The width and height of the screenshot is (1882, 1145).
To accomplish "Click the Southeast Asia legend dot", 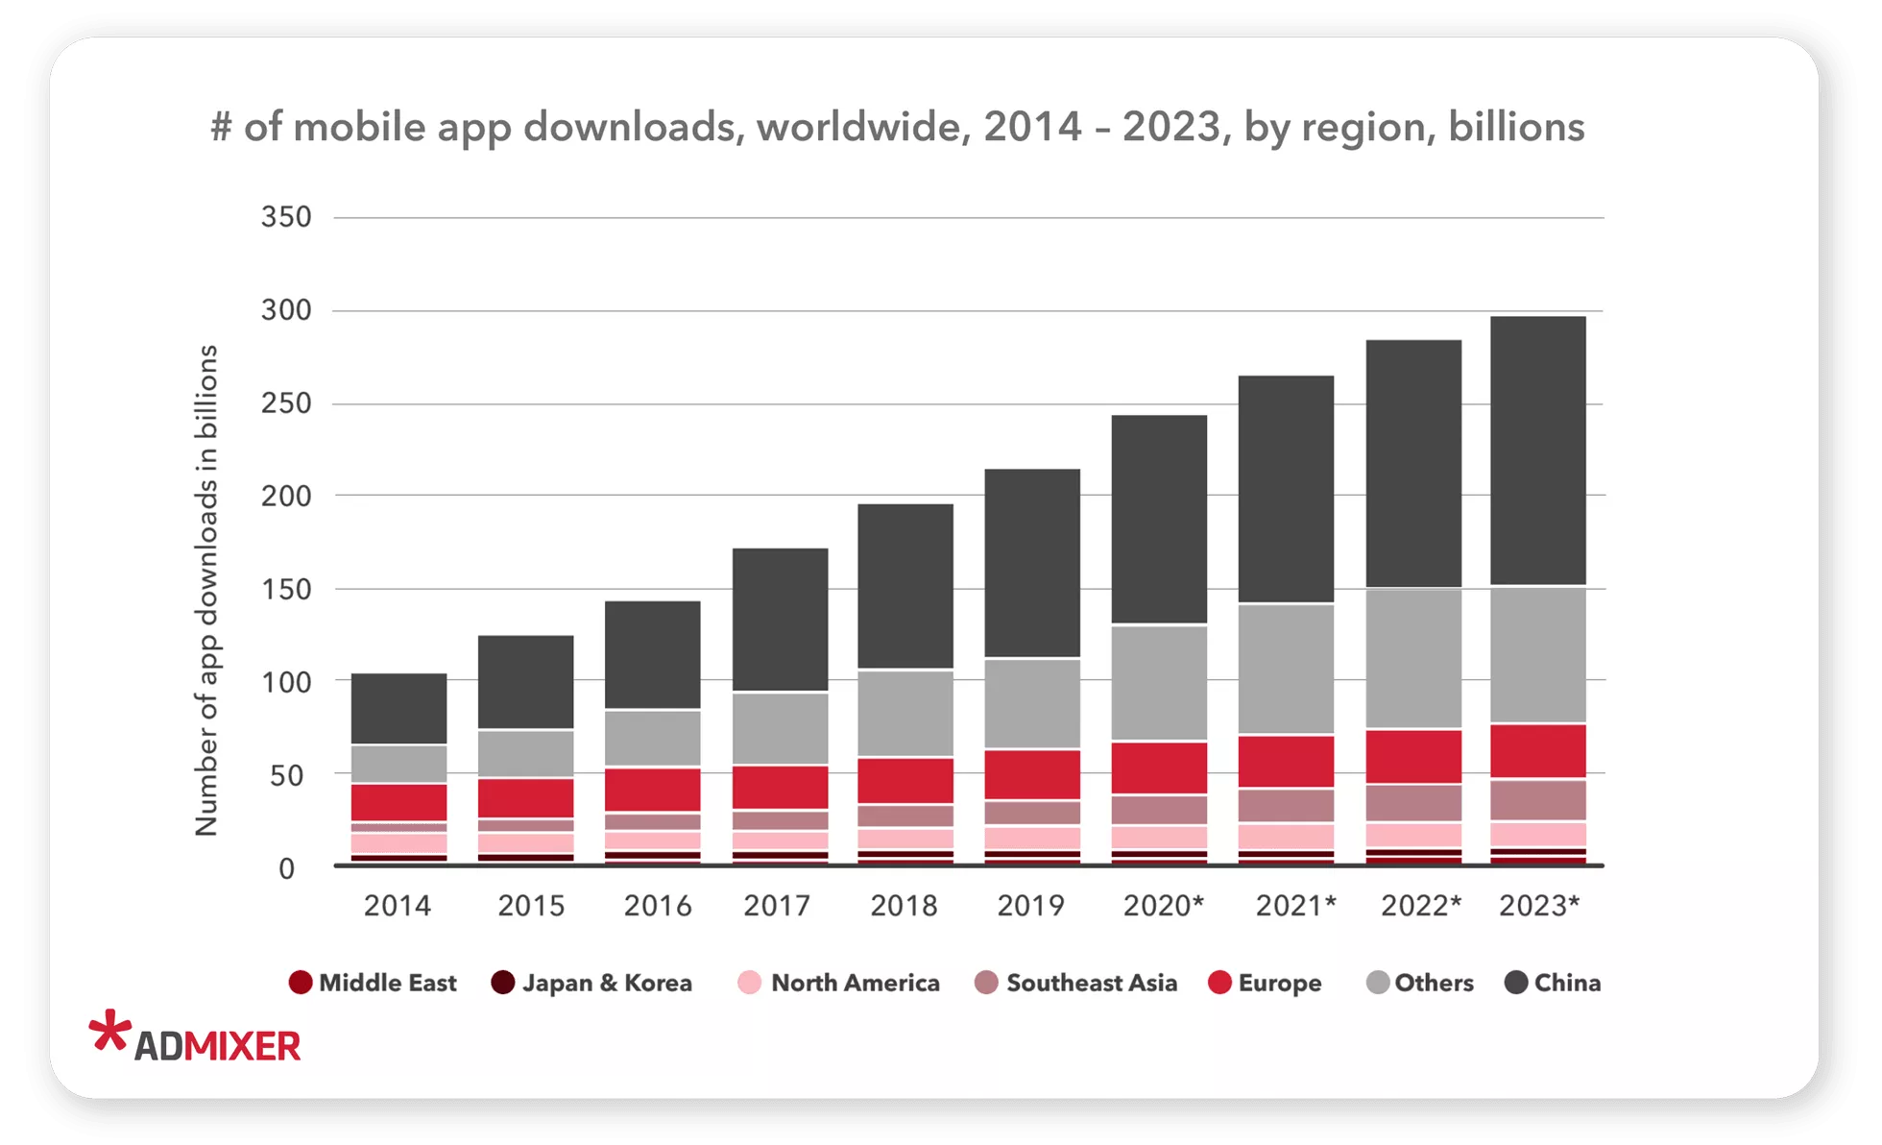I will click(x=986, y=982).
